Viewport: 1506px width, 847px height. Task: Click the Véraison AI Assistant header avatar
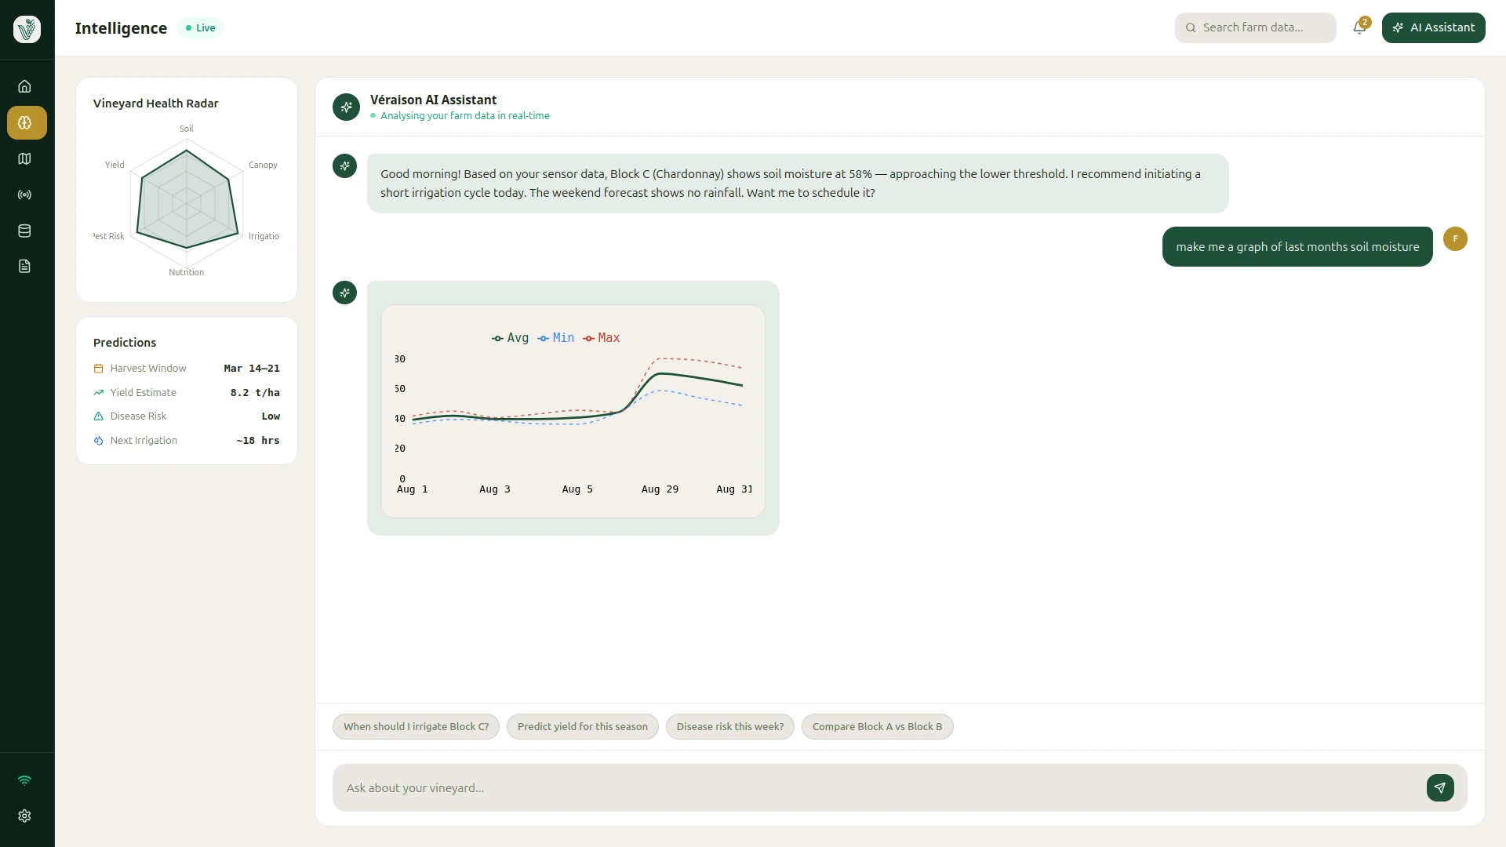[346, 107]
